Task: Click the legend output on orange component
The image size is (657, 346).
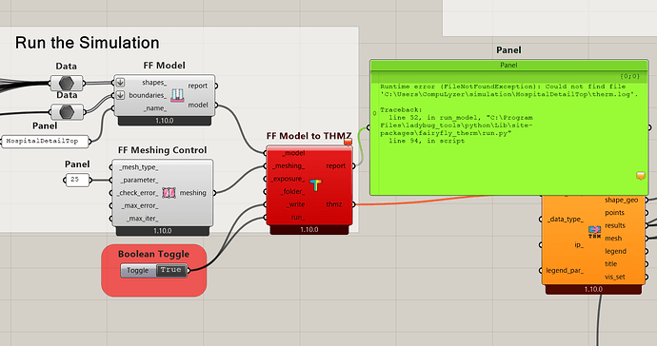Action: (615, 252)
